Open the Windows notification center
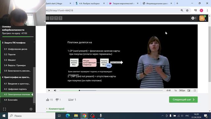The image size is (211, 119). tap(206, 116)
